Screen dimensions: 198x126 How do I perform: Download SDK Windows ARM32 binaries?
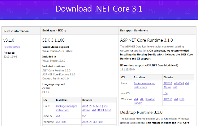87,122
